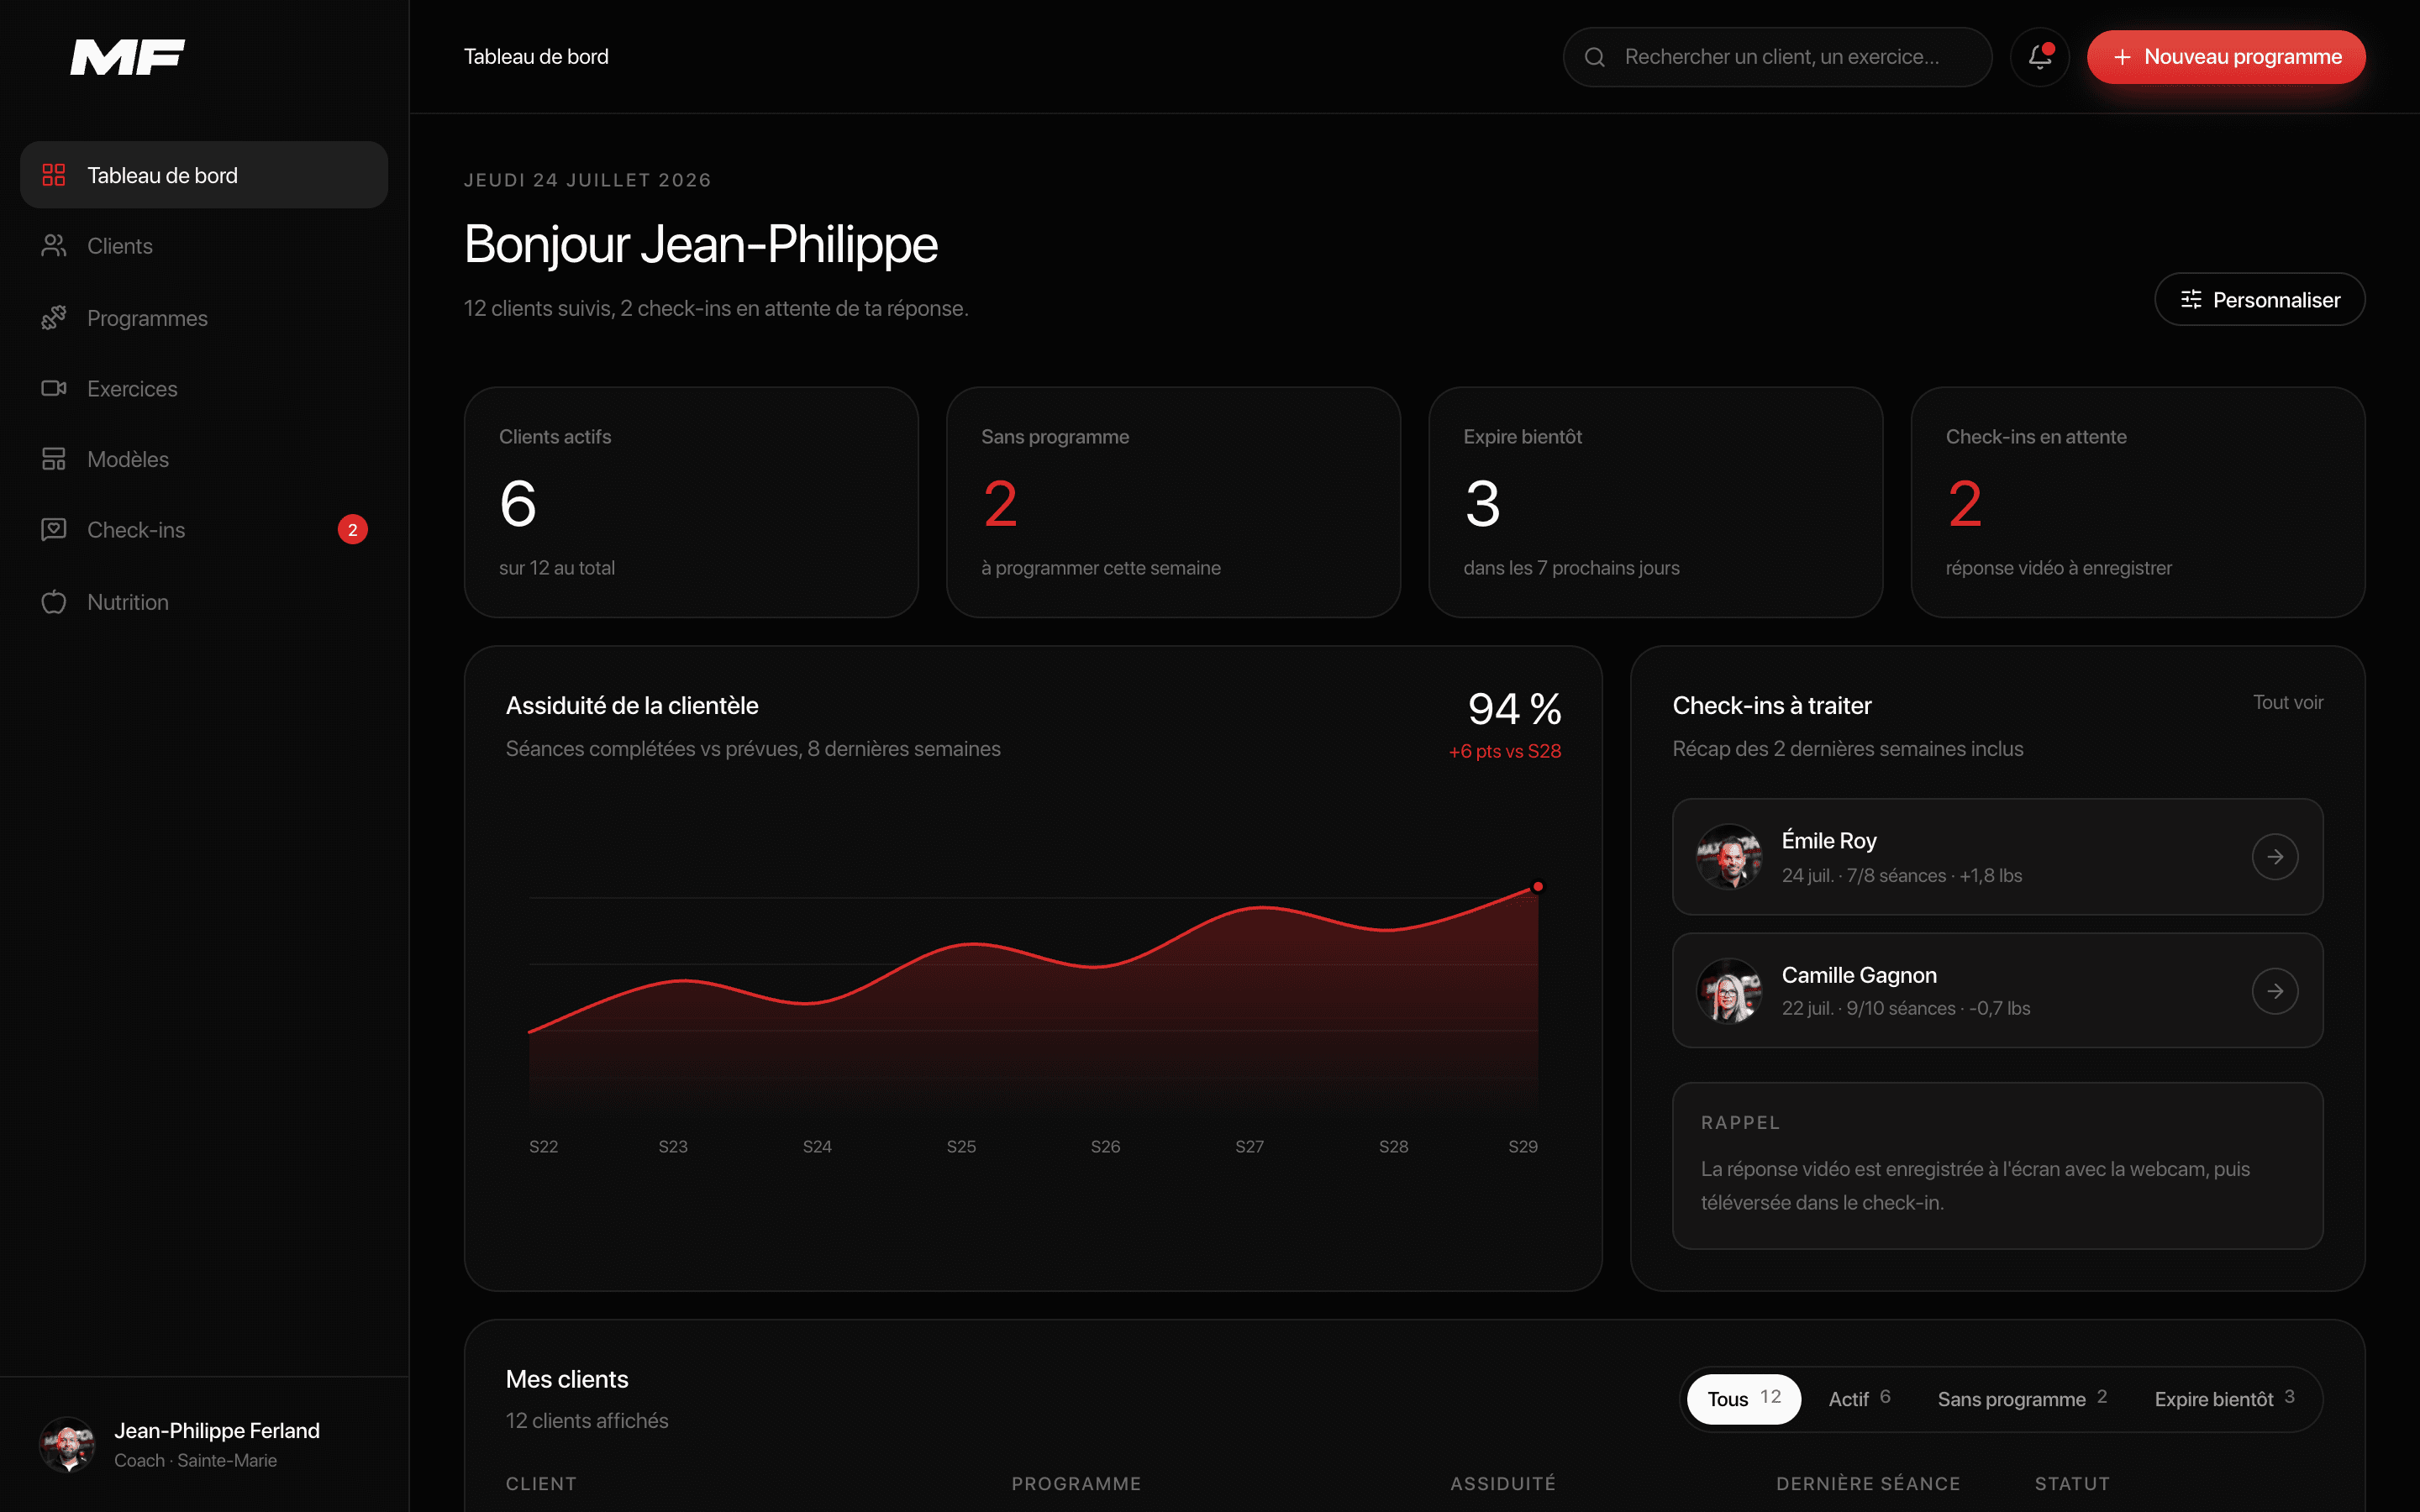This screenshot has width=2420, height=1512.
Task: Select the Tous filter tab
Action: coord(1744,1399)
